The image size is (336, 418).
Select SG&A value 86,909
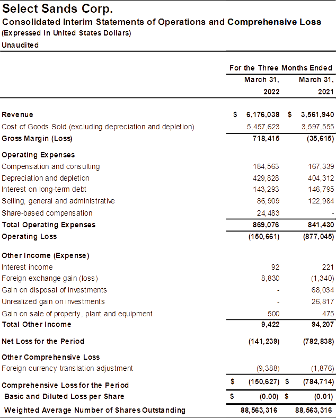tap(268, 201)
